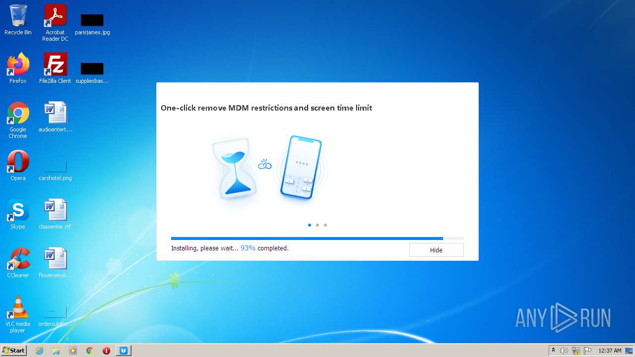Select the third slide indicator dot
Screen dimensions: 635x357
tap(325, 225)
